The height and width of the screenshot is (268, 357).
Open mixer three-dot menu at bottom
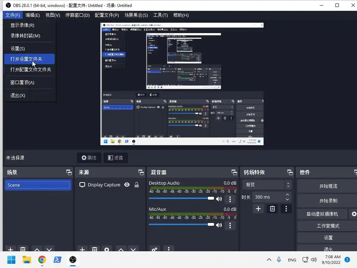coord(168,249)
